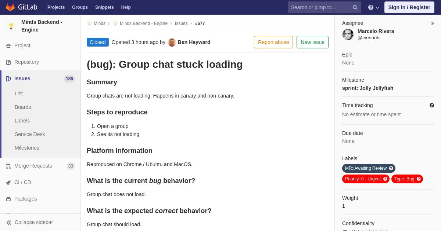Screen dimensions: 441x231
Task: Click the Packages icon
Action: 8,199
